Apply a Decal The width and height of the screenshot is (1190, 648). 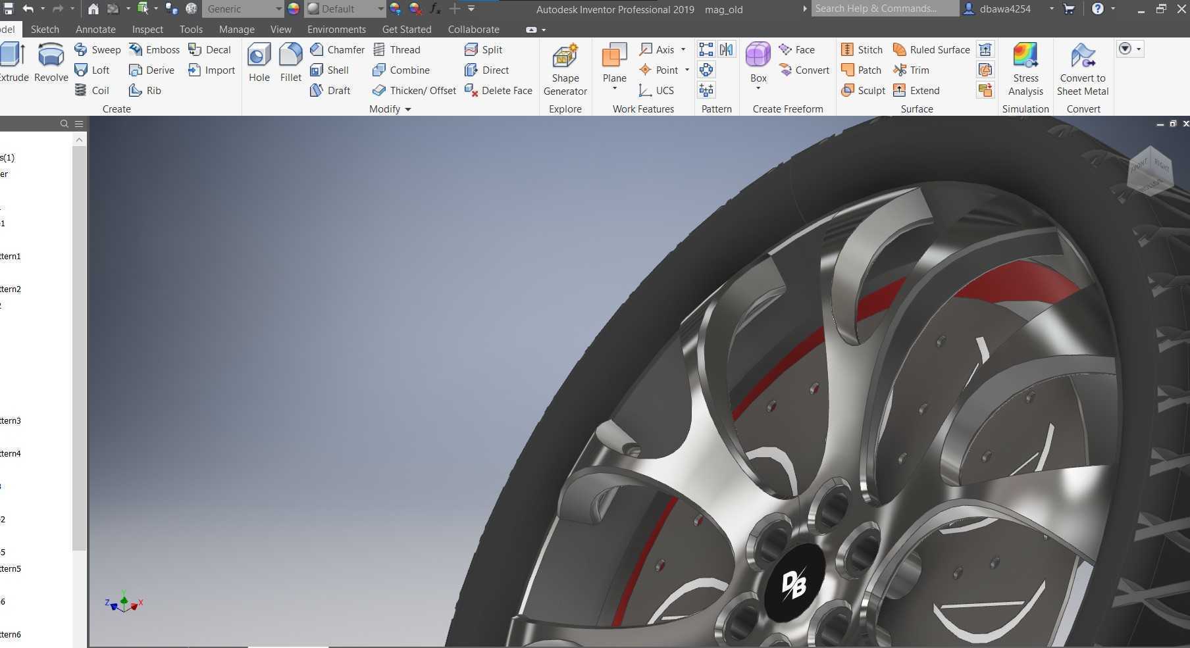click(209, 49)
